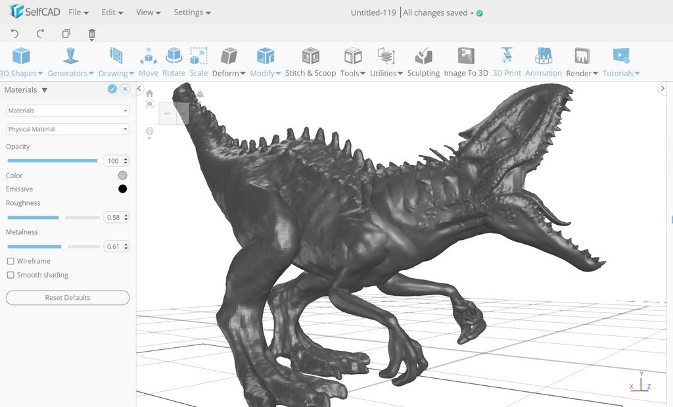
Task: Click the blue checkmark in Materials panel
Action: coord(112,89)
